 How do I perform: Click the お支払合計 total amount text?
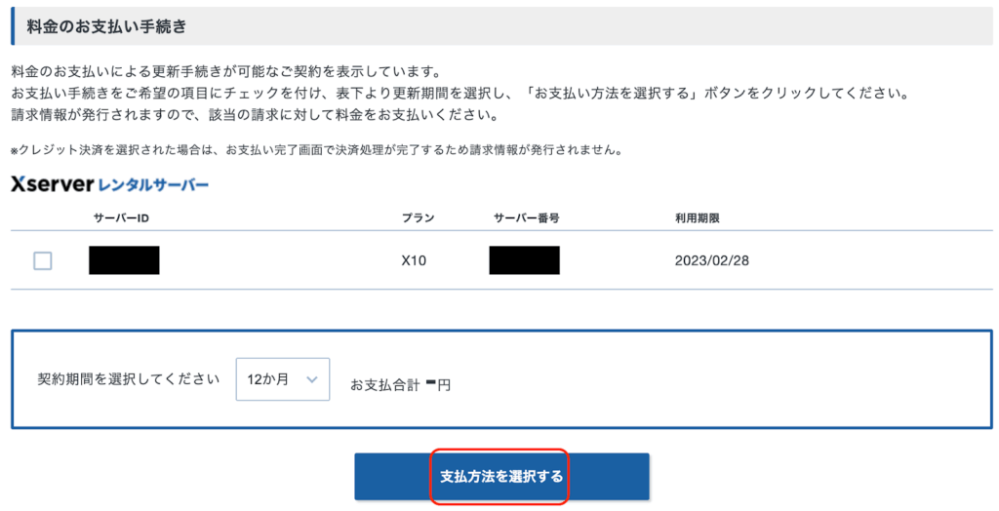tap(400, 385)
